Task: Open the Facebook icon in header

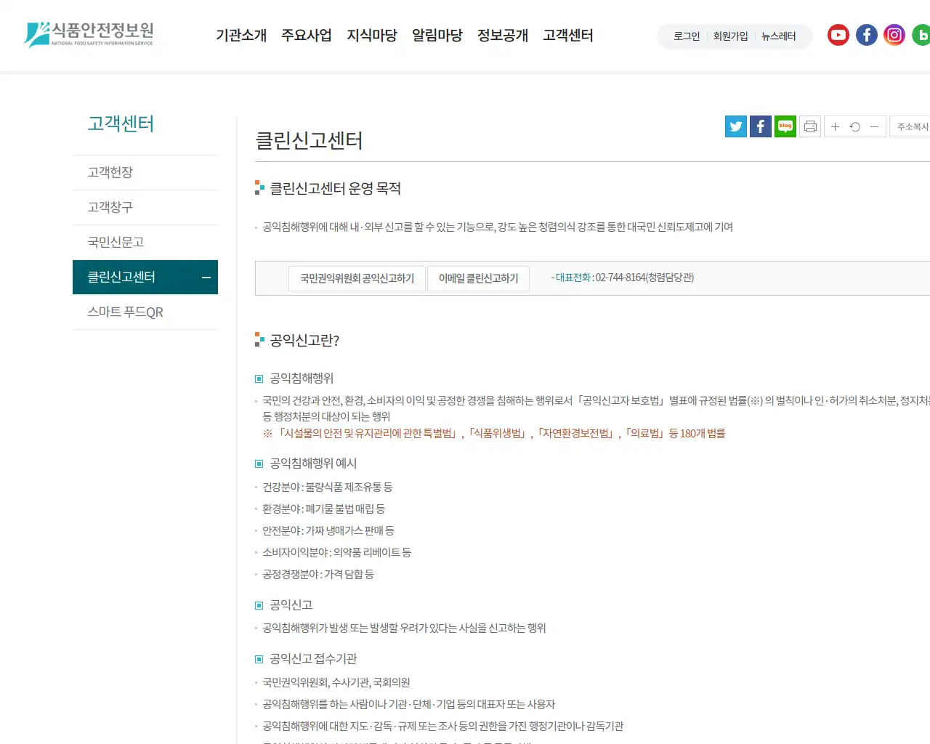Action: tap(867, 35)
